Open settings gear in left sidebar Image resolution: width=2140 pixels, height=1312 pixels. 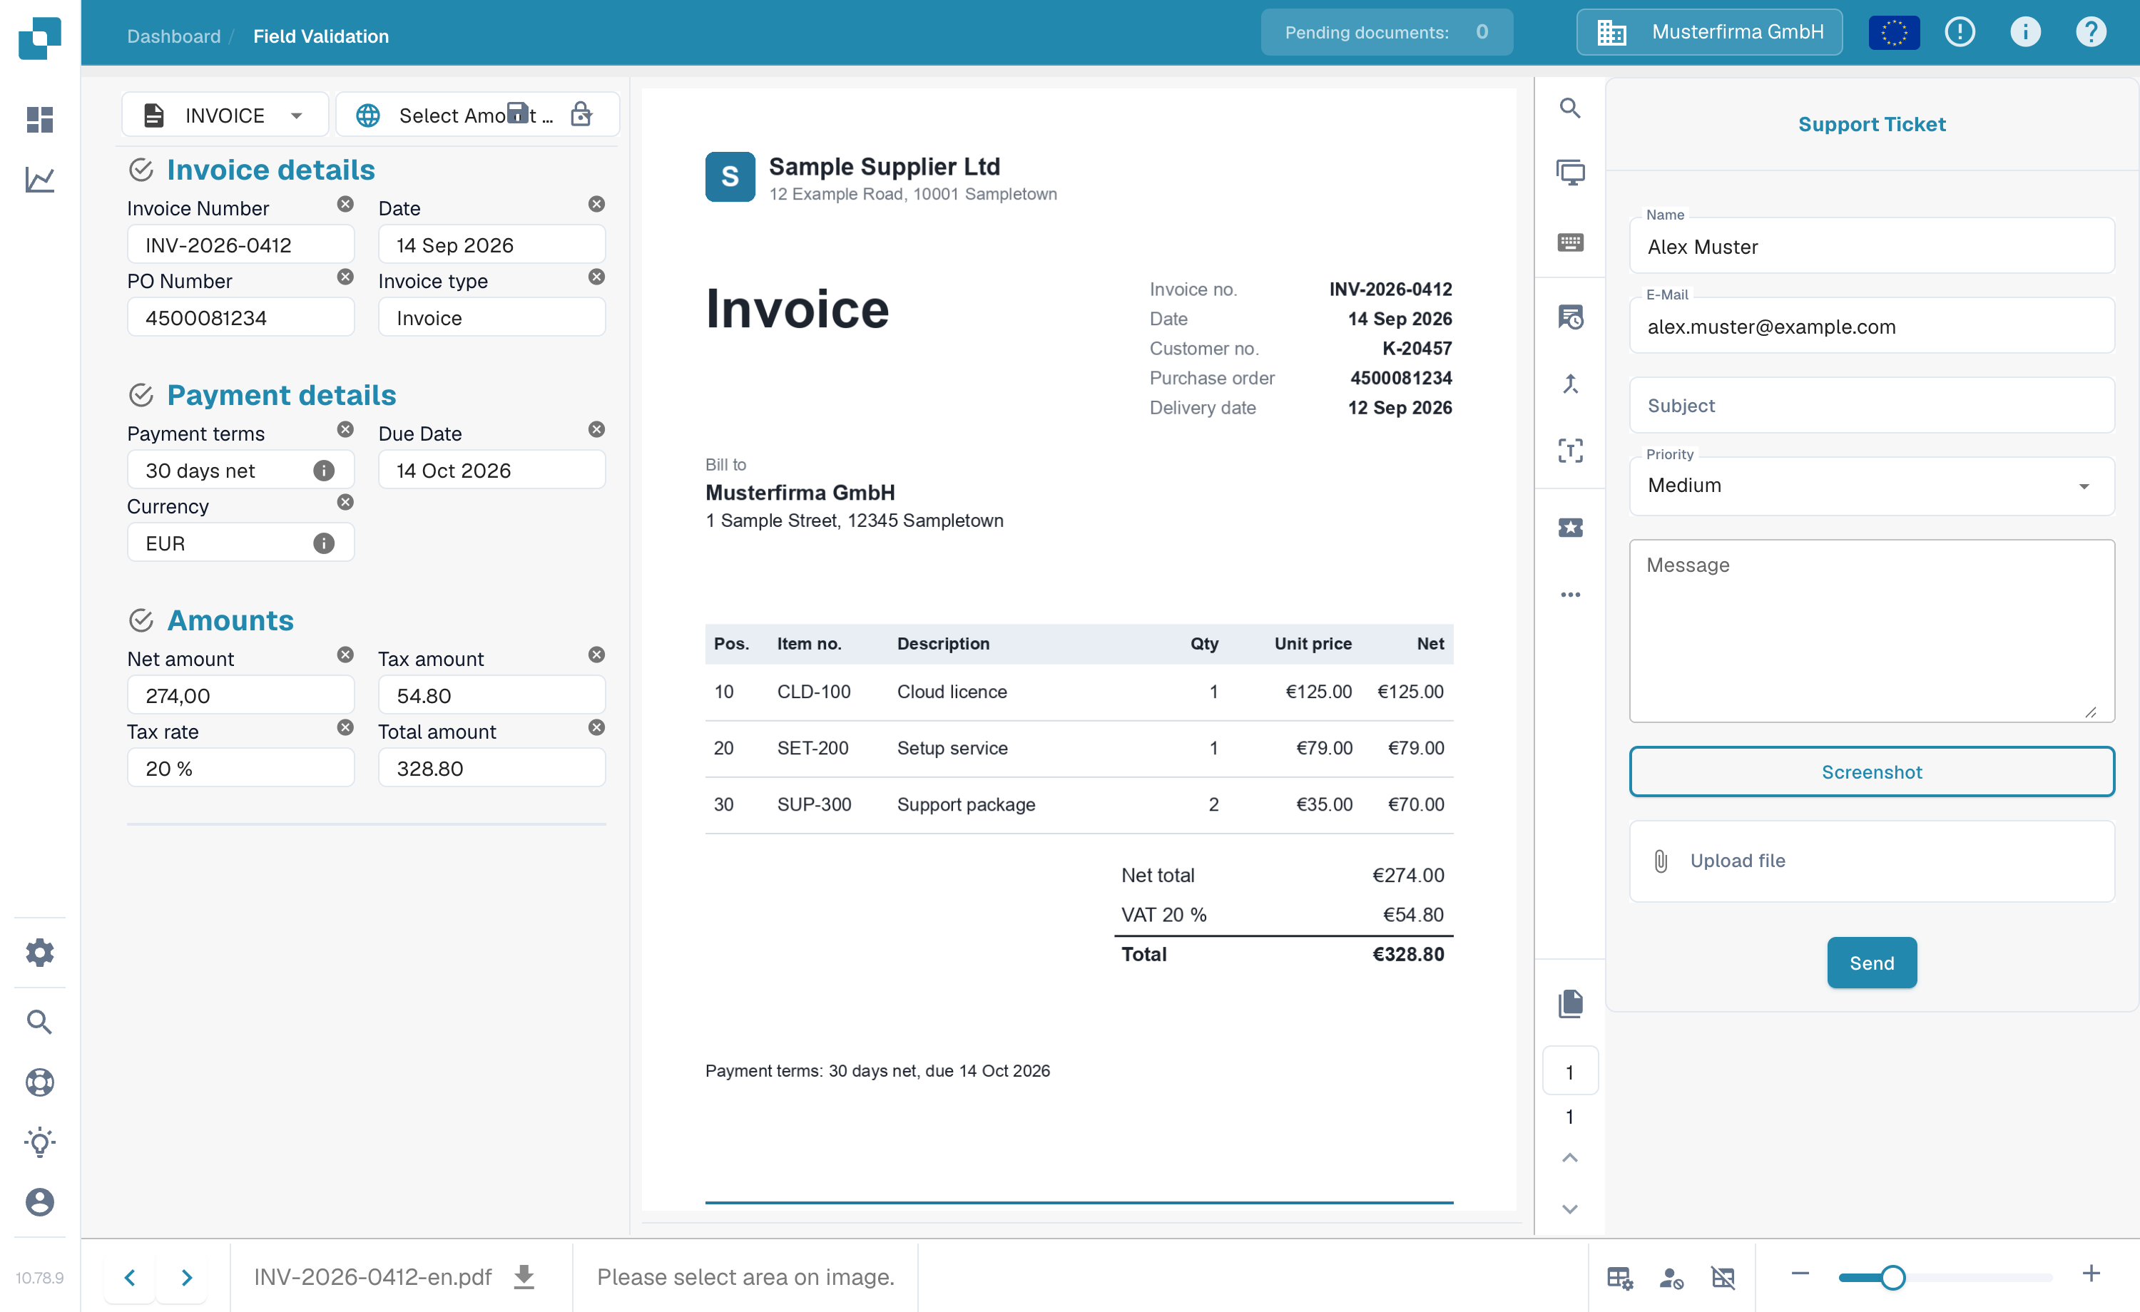[x=40, y=953]
